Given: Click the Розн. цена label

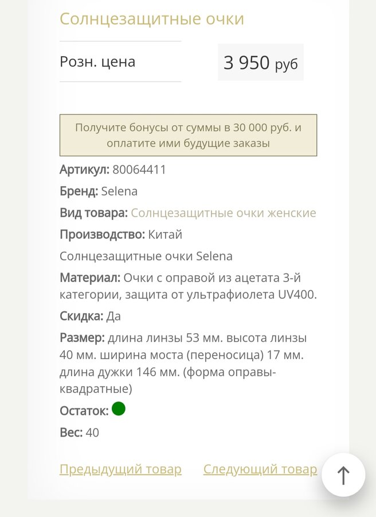Looking at the screenshot, I should tap(97, 61).
